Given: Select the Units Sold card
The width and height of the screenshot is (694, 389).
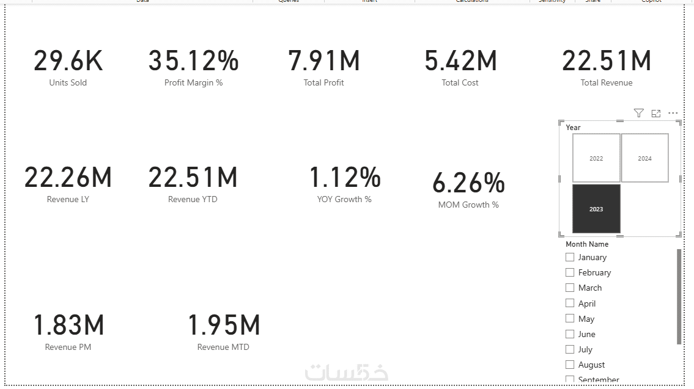Looking at the screenshot, I should [x=68, y=66].
